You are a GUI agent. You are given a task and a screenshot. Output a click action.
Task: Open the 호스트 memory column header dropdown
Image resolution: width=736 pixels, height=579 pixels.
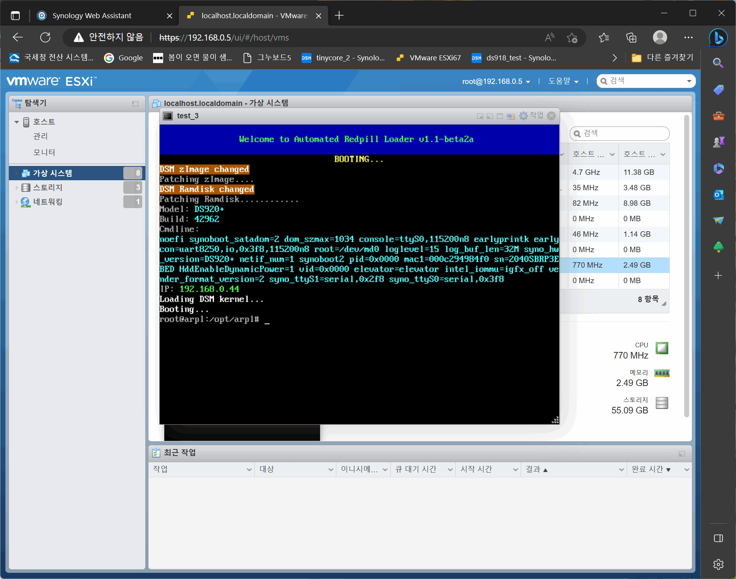click(x=663, y=154)
